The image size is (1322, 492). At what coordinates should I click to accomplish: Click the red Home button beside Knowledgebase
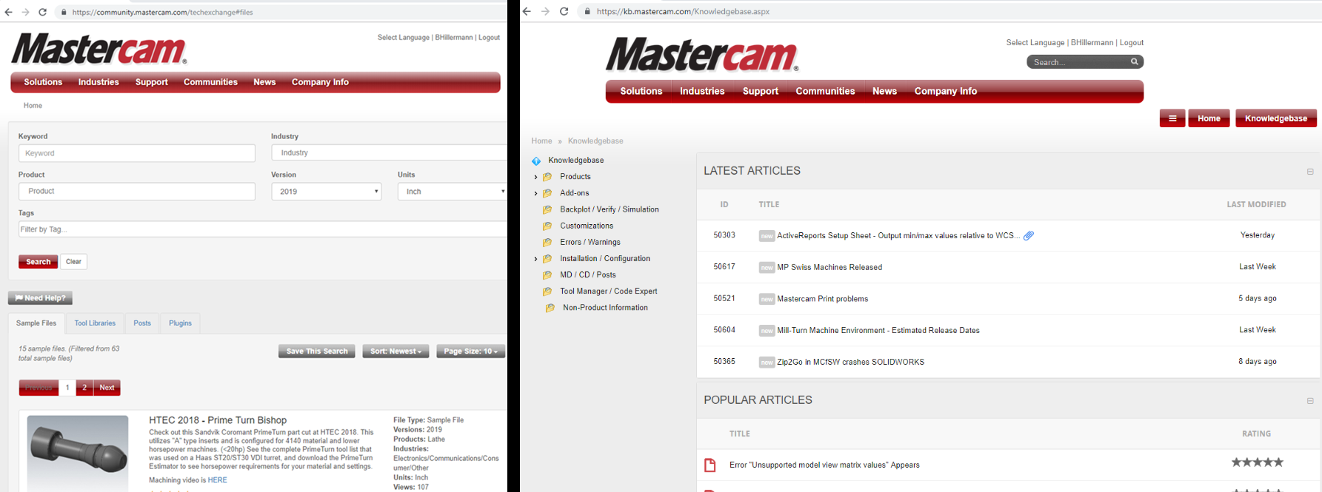[x=1209, y=118]
